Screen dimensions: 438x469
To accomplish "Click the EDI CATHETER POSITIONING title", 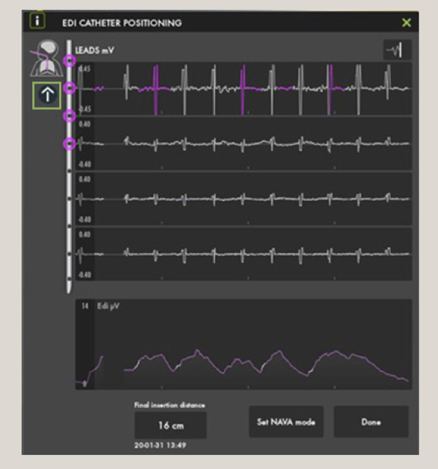I will pyautogui.click(x=122, y=23).
